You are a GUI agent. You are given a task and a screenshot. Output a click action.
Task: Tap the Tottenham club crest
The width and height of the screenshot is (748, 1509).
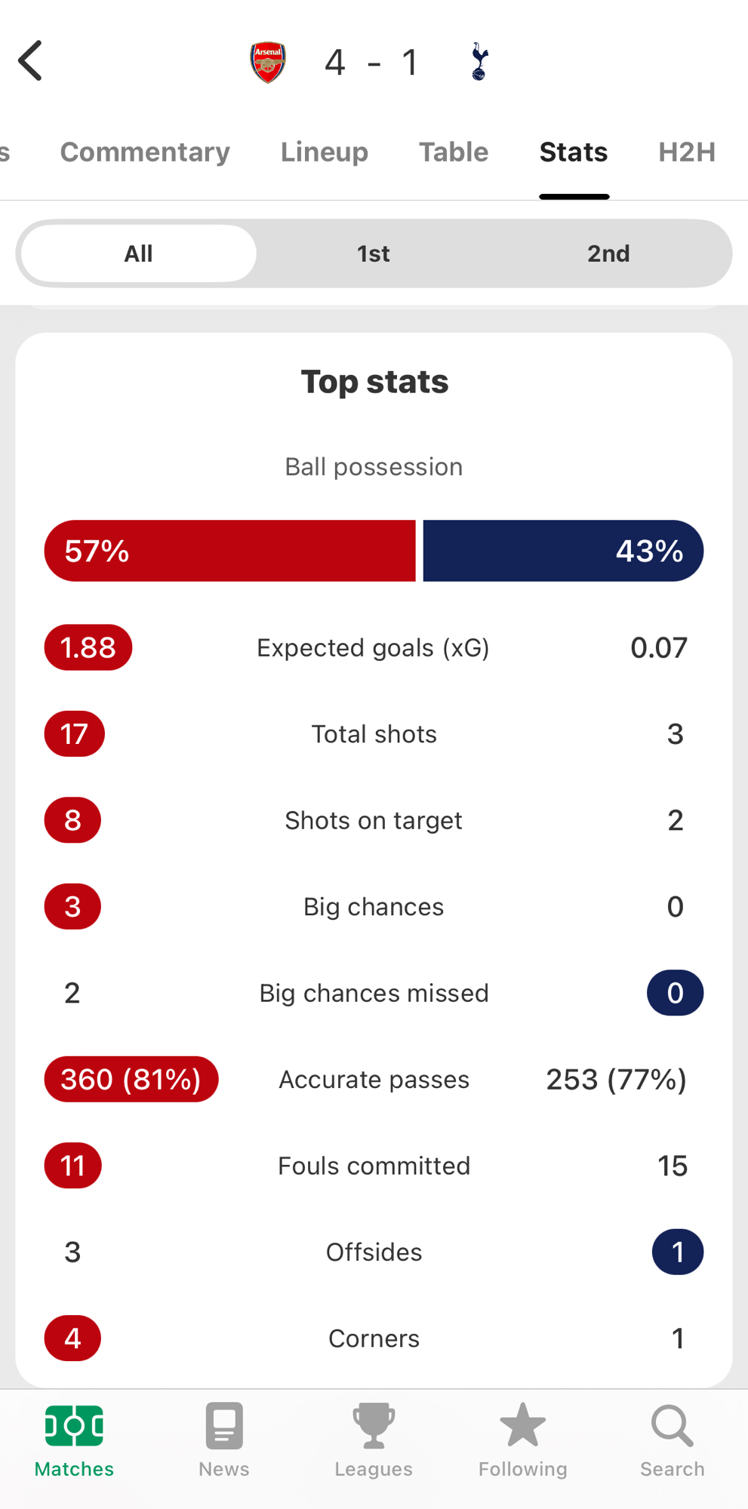[x=479, y=62]
